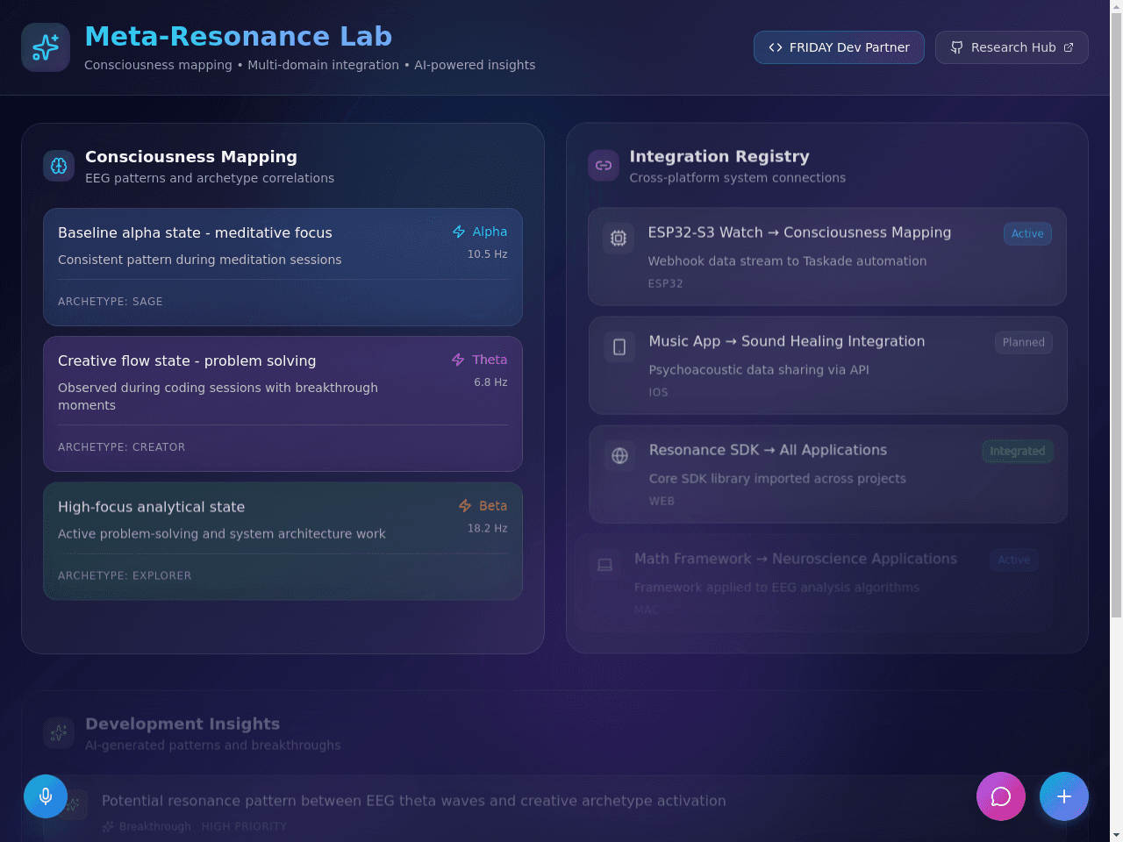Click Core SDK library imported across projects text
This screenshot has height=842, width=1123.
click(777, 479)
